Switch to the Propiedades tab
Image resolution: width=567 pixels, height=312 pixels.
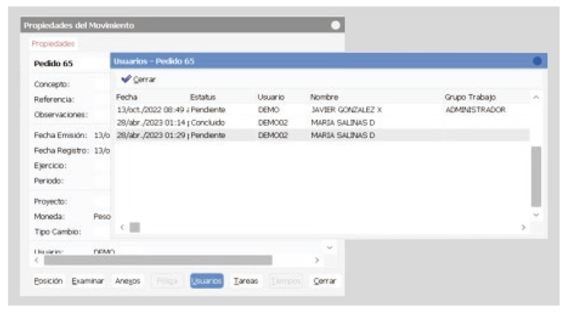tap(53, 44)
